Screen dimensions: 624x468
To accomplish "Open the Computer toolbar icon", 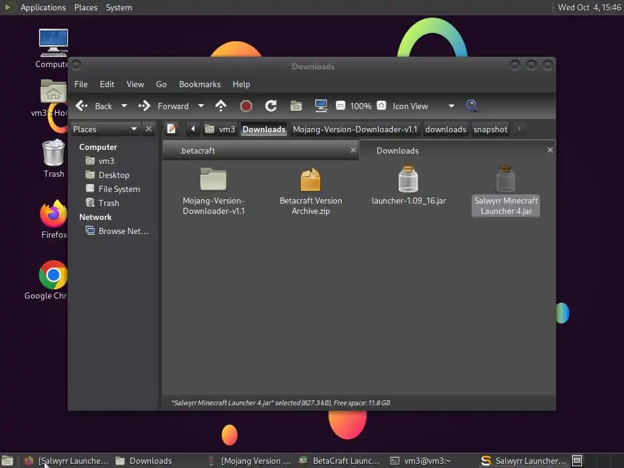I will 321,106.
